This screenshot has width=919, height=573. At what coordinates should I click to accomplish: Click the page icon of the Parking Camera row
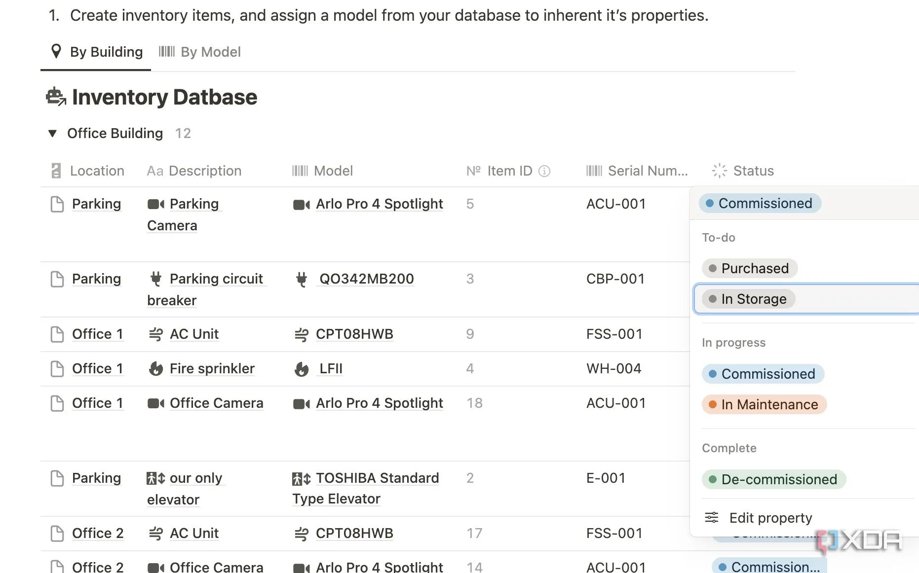pos(57,204)
